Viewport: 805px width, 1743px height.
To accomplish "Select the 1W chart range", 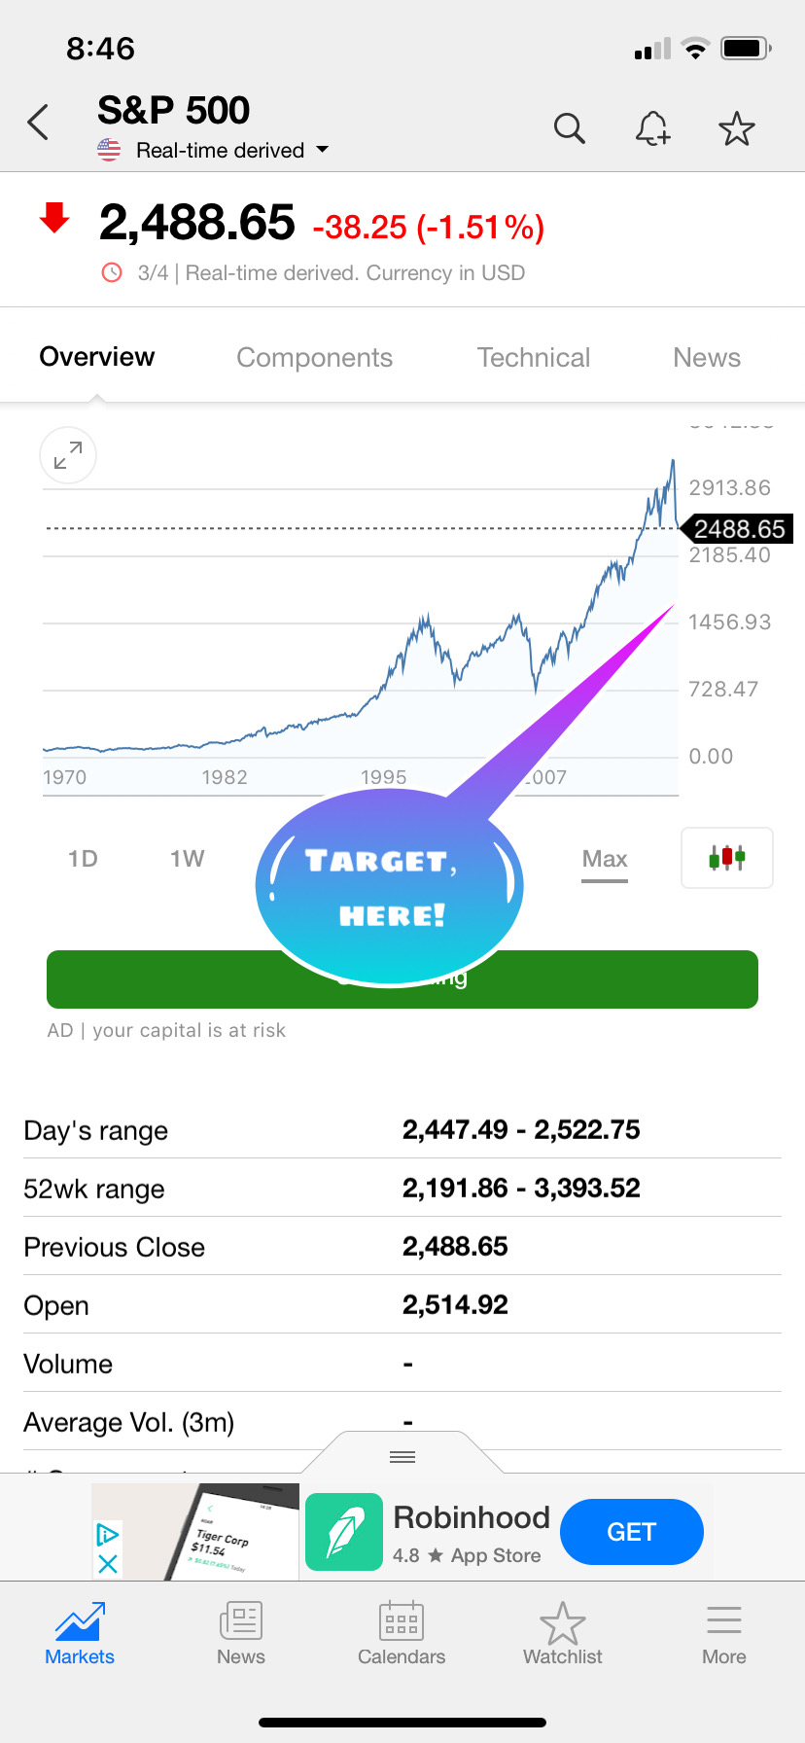I will (x=187, y=859).
